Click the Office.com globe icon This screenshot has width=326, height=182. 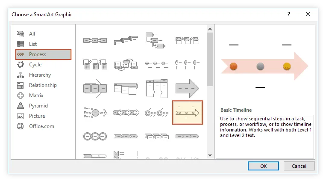[21, 126]
